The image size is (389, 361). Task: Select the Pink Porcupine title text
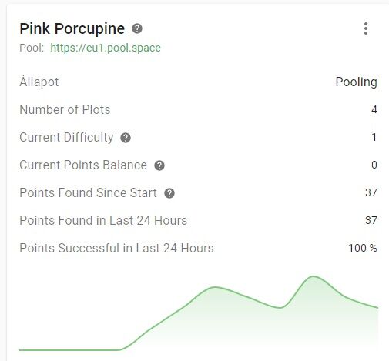[x=72, y=28]
